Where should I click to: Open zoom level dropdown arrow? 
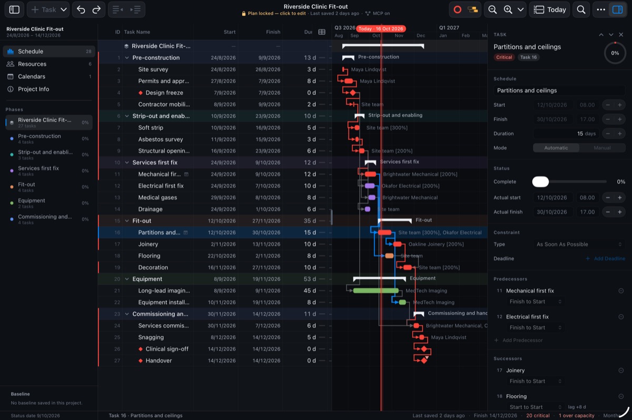coord(521,9)
